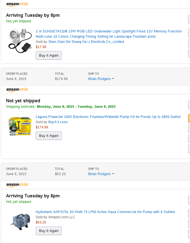This screenshot has width=190, height=243.
Task: Click the amazonsmile logo above the Hydrofarm order
Action: tap(17, 185)
